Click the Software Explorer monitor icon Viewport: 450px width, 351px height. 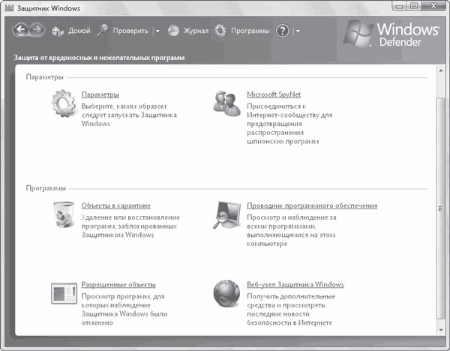[226, 214]
